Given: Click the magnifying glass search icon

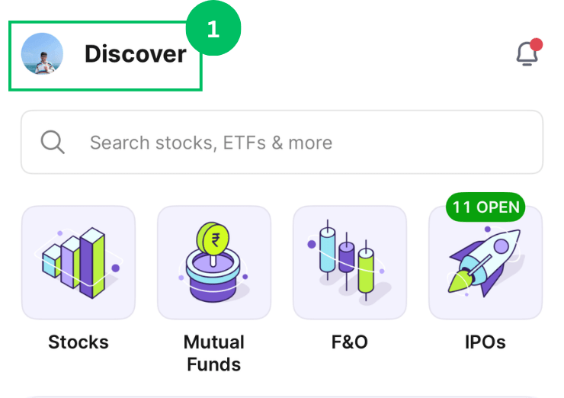Looking at the screenshot, I should 53,143.
